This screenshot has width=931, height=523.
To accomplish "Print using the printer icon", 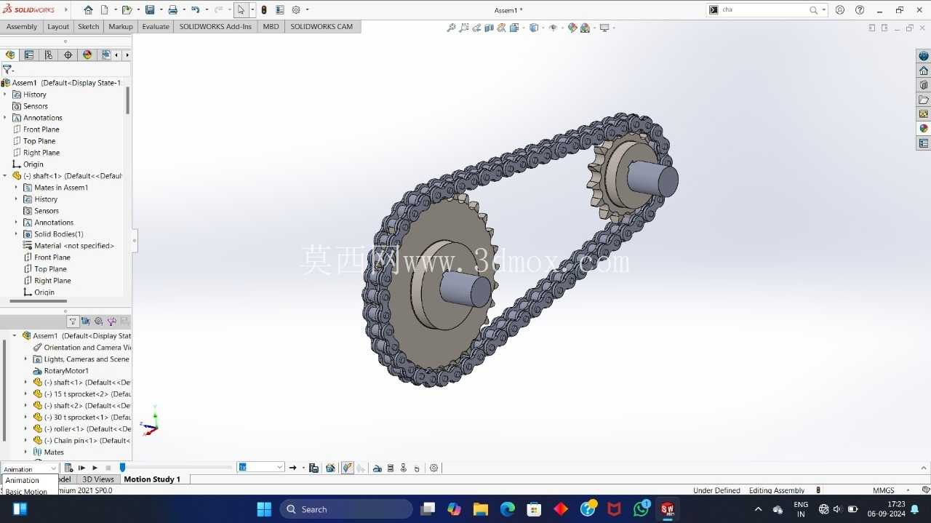I will point(172,10).
